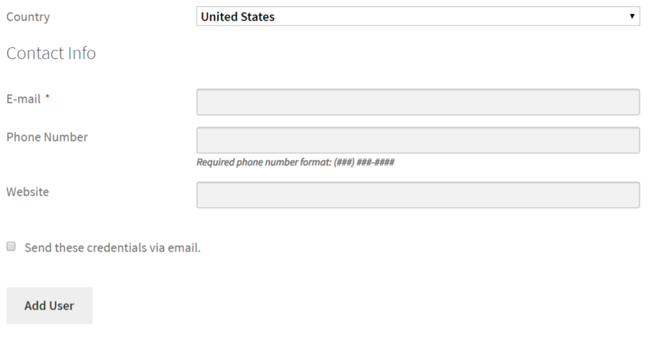The width and height of the screenshot is (652, 340).
Task: Click the Website label
Action: tap(27, 192)
